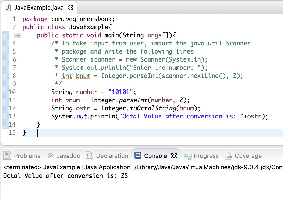The width and height of the screenshot is (283, 199).
Task: Click the Console monitor icon
Action: (x=138, y=156)
